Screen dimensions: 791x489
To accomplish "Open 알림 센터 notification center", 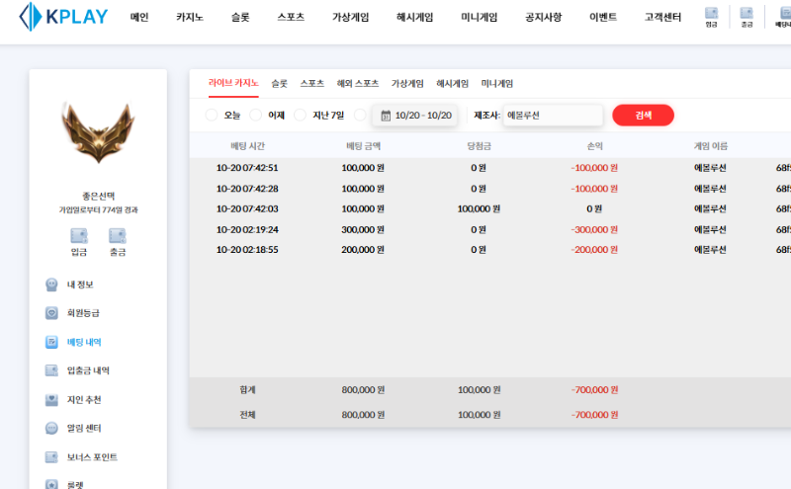I will coord(84,428).
